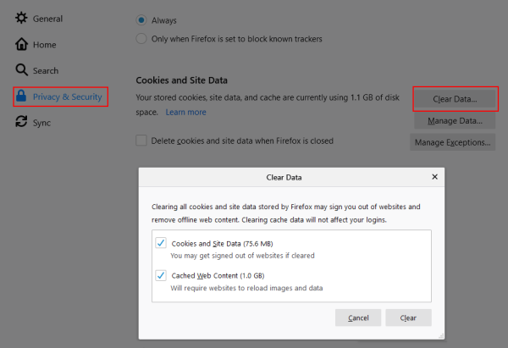Enable "Delete cookies and site data when Firefox is closed"
The height and width of the screenshot is (348, 508).
(x=141, y=141)
